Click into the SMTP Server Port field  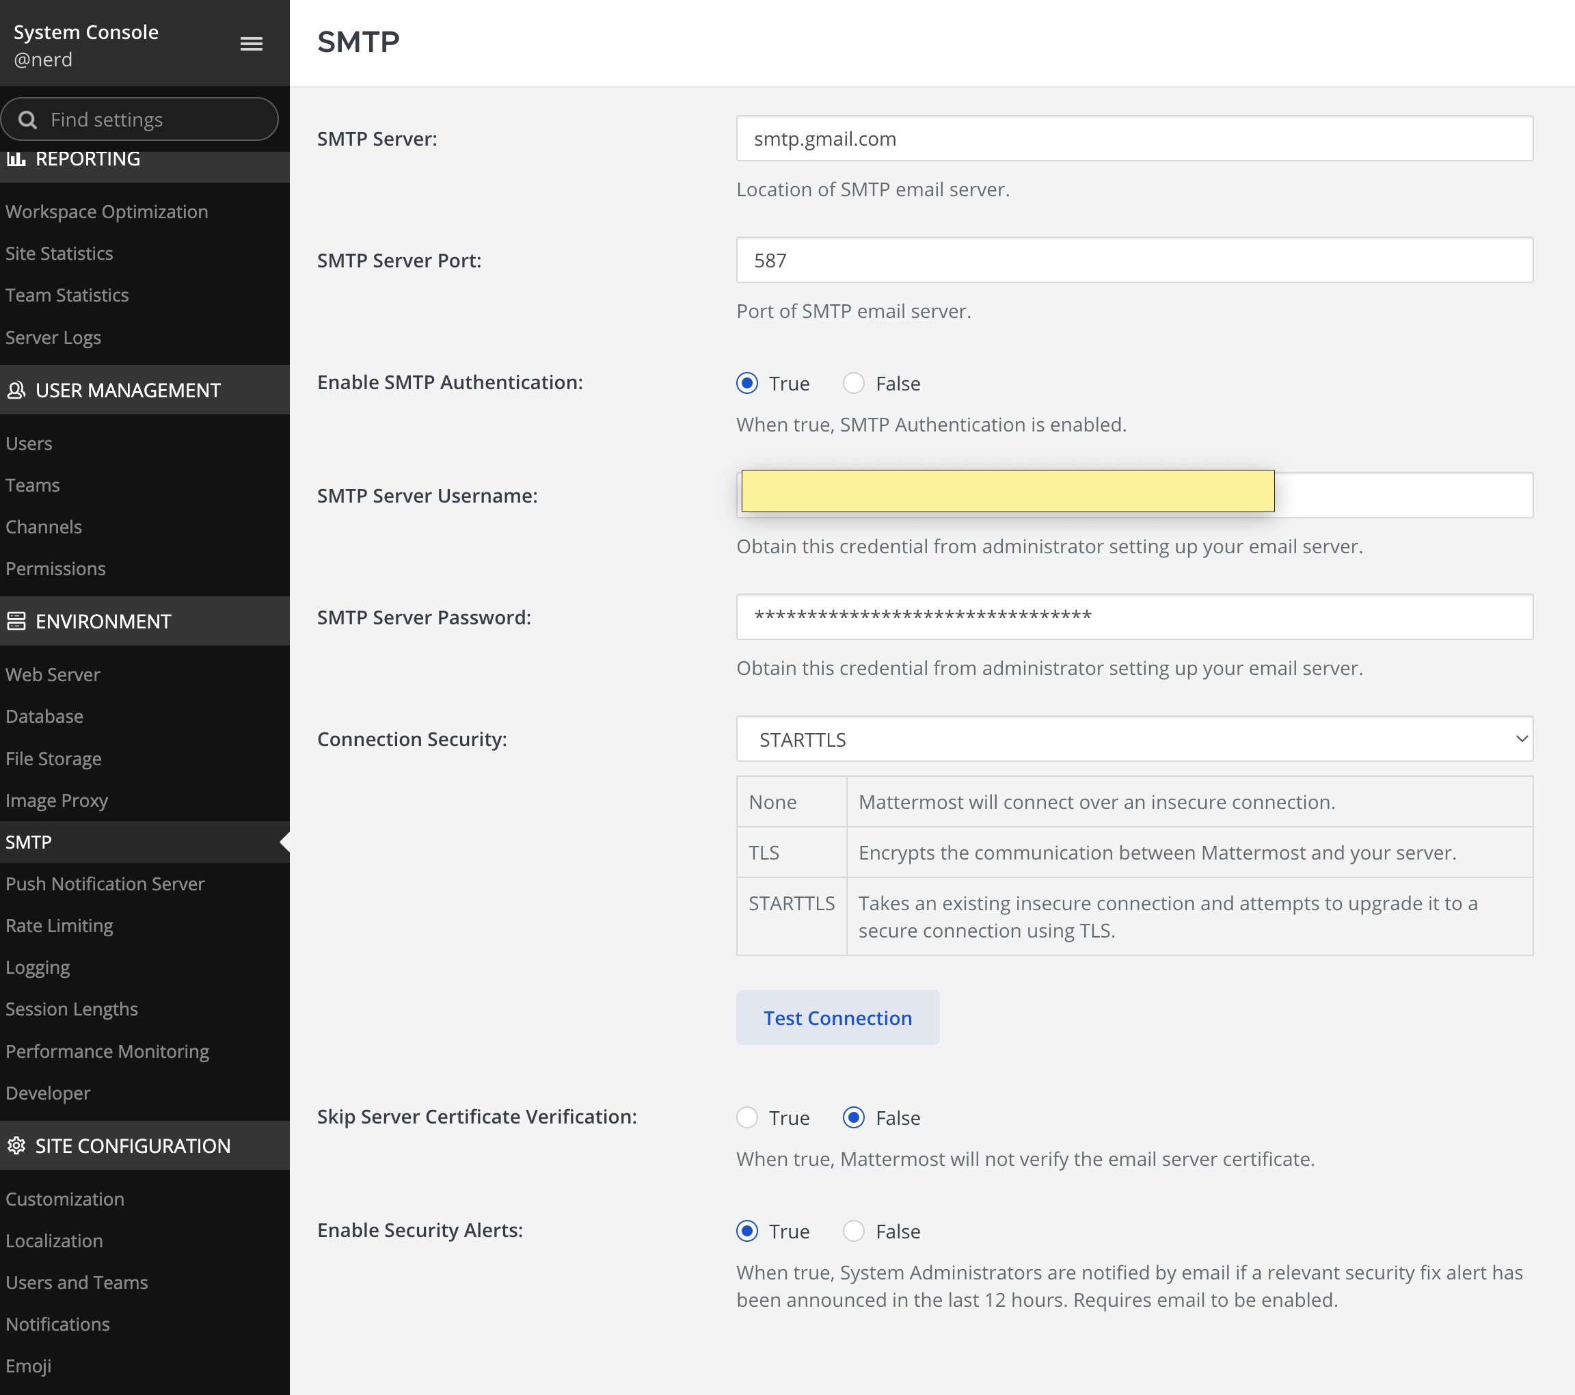pyautogui.click(x=1133, y=261)
